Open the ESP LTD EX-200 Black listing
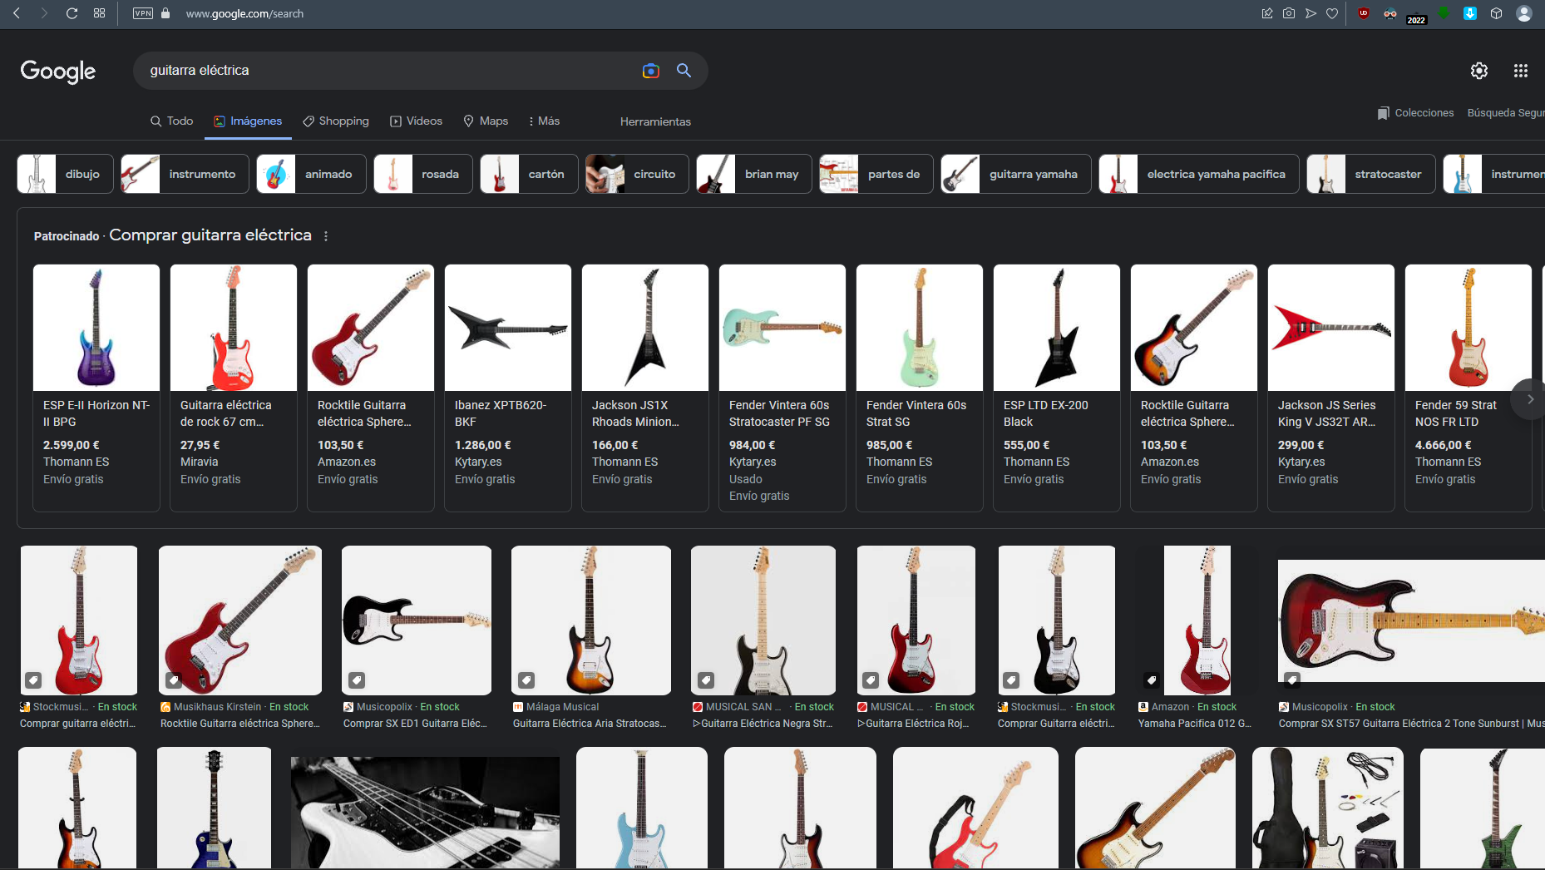 [1057, 388]
